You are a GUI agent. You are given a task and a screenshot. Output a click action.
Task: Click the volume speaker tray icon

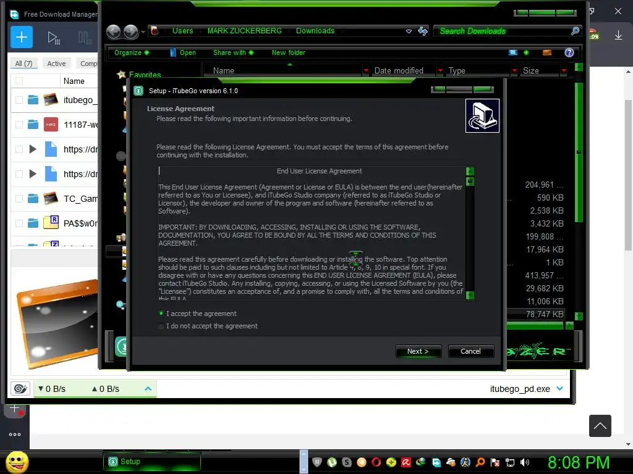tap(525, 462)
